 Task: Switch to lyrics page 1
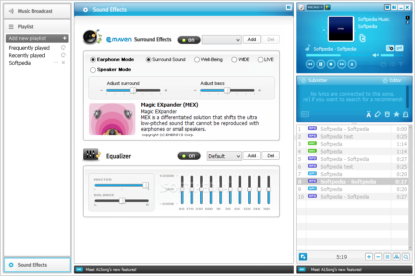click(407, 18)
